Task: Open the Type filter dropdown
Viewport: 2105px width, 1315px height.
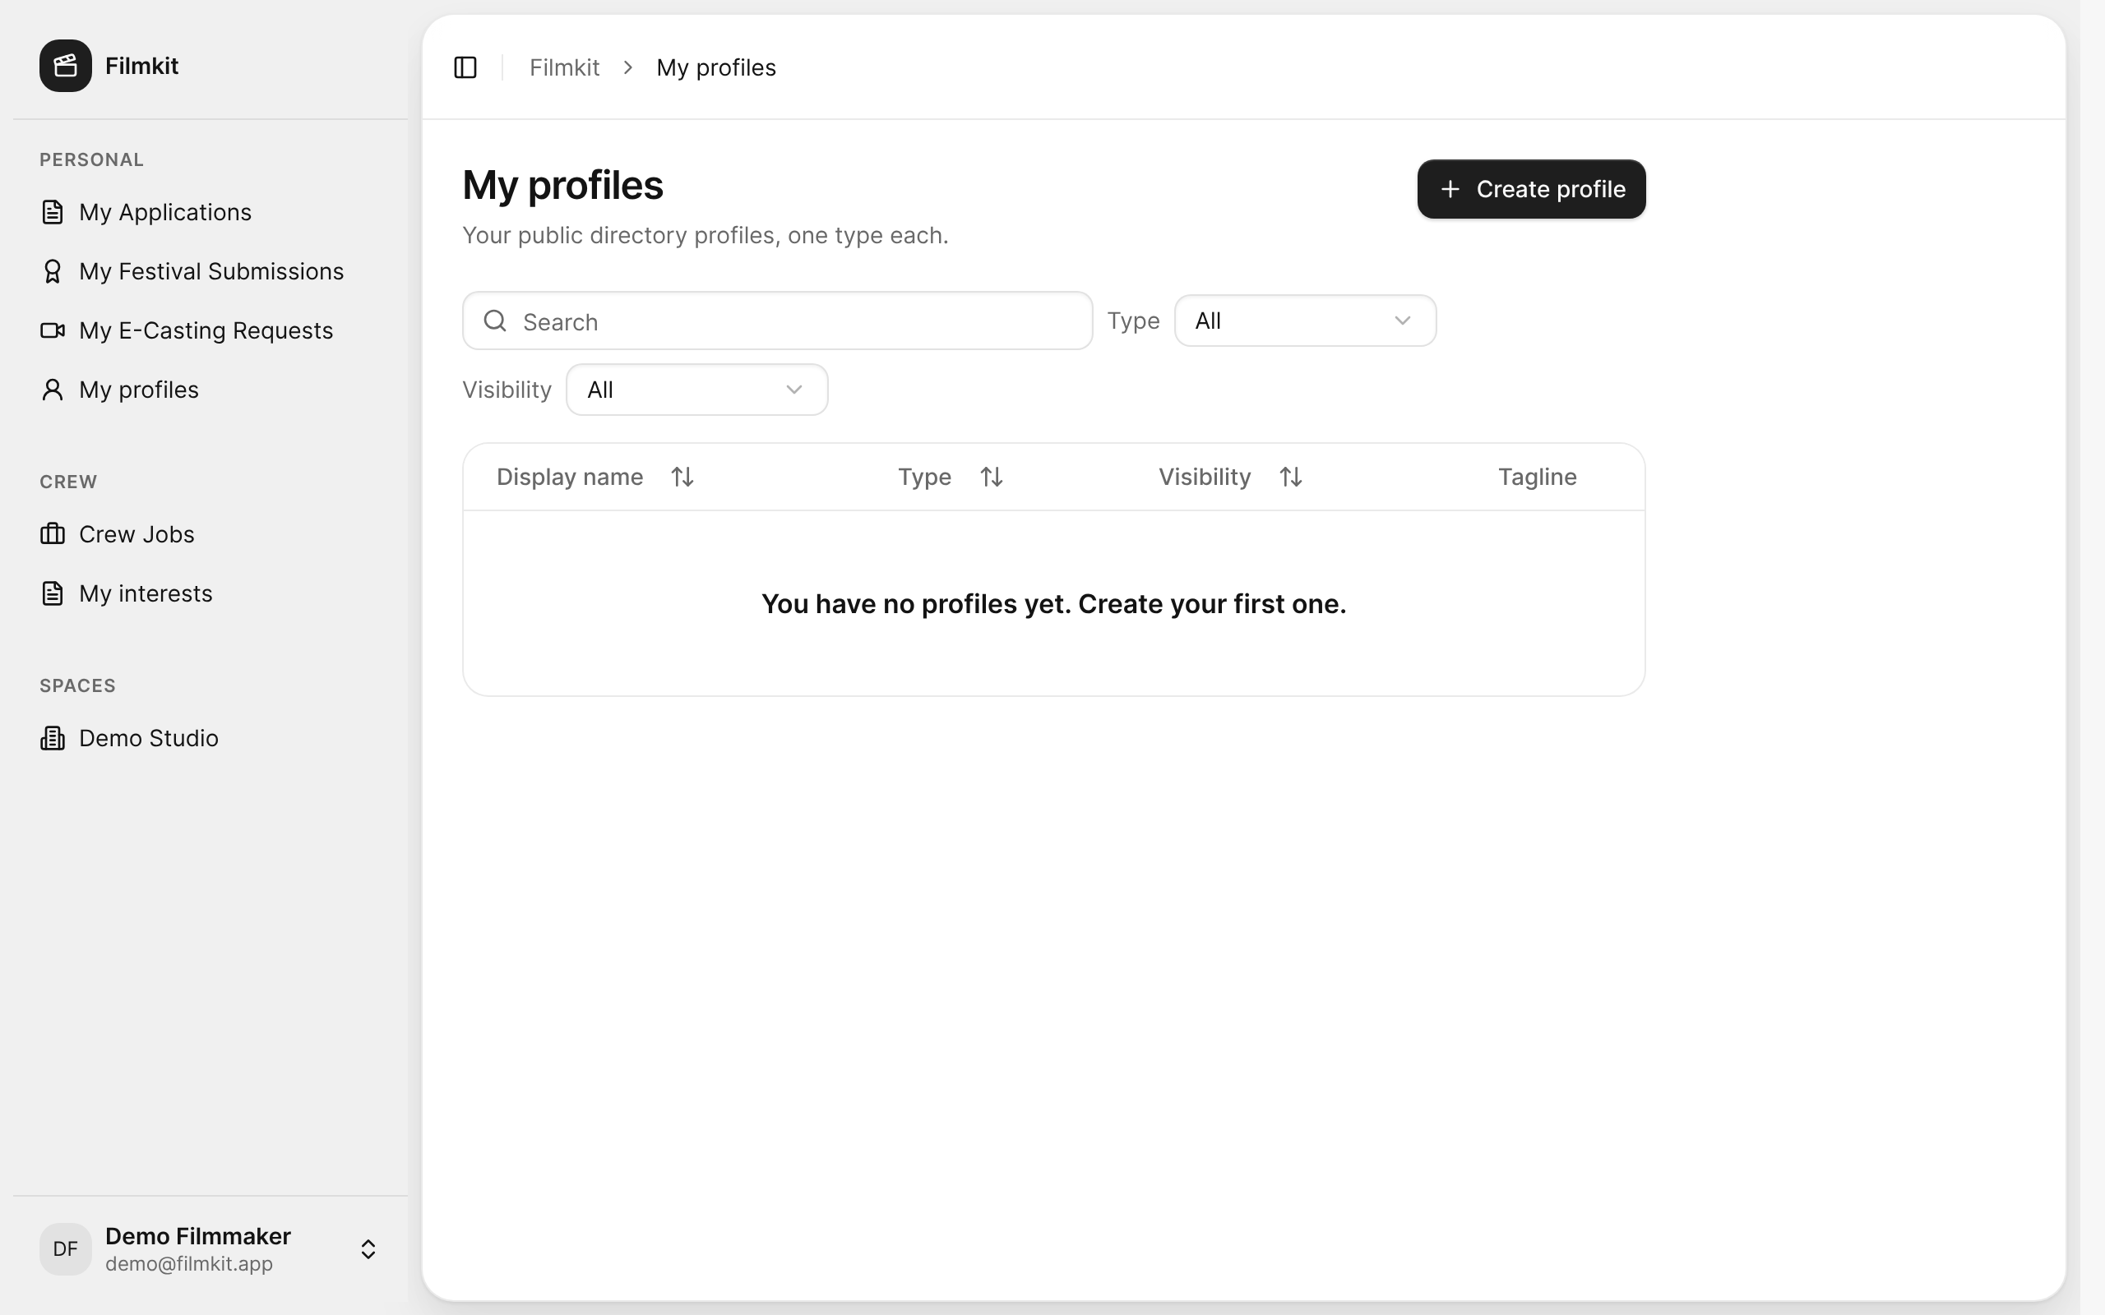Action: (x=1305, y=321)
